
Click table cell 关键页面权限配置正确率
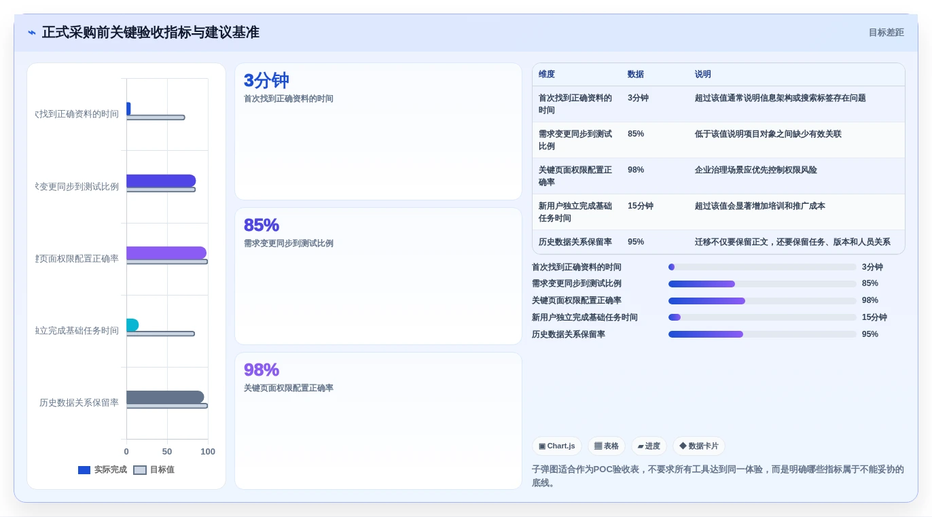pos(575,176)
